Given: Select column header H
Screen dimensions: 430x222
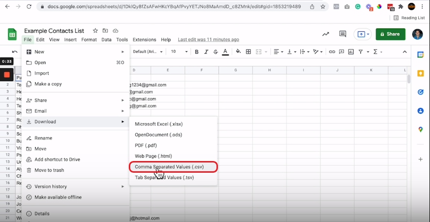Looking at the screenshot, I should [269, 70].
